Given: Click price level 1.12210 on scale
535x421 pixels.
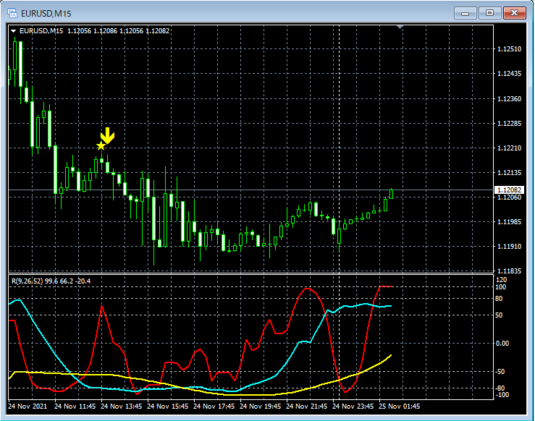Looking at the screenshot, I should (510, 148).
